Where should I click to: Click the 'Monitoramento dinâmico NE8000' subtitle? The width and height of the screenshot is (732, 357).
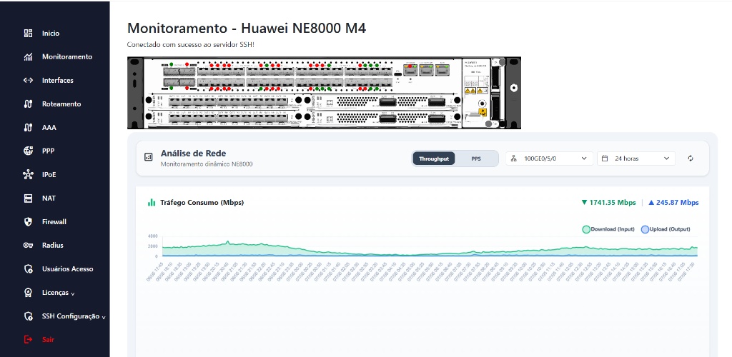[207, 164]
